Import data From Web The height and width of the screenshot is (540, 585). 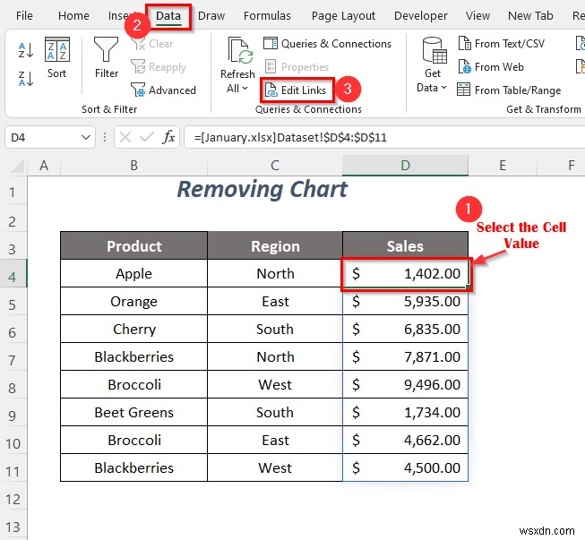[491, 67]
